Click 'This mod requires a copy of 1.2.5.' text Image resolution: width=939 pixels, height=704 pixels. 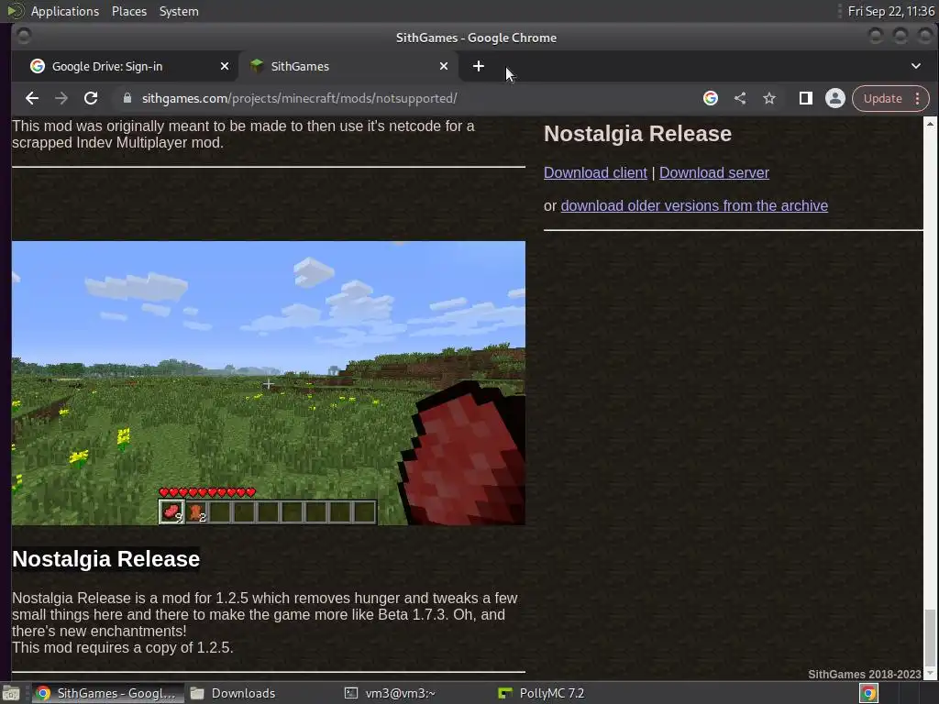(x=123, y=648)
